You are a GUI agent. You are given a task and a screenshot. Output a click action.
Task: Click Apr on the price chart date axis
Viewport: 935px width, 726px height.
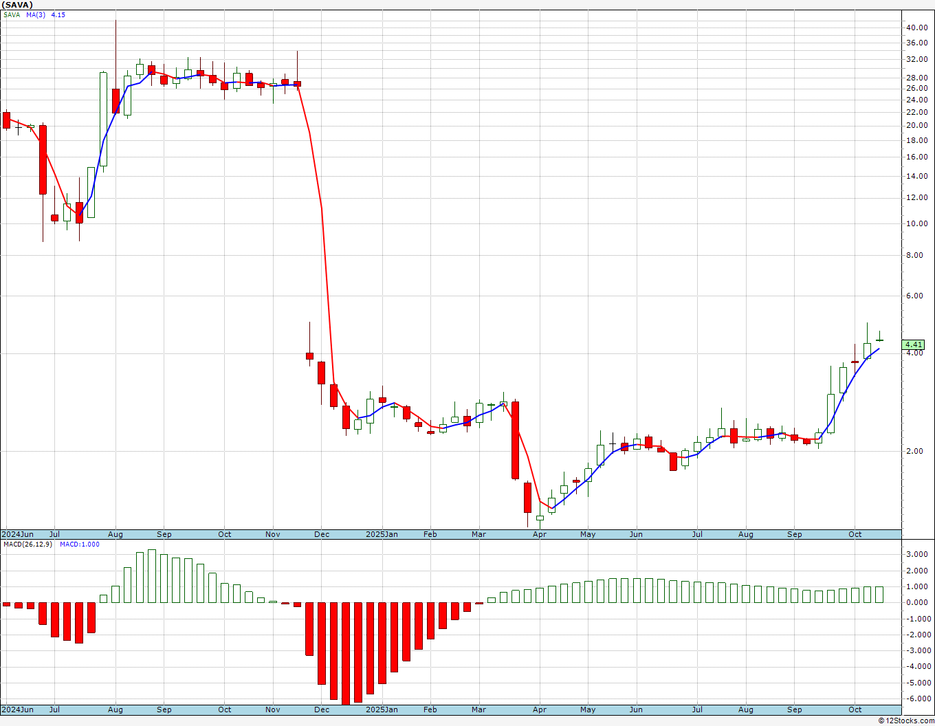click(540, 534)
